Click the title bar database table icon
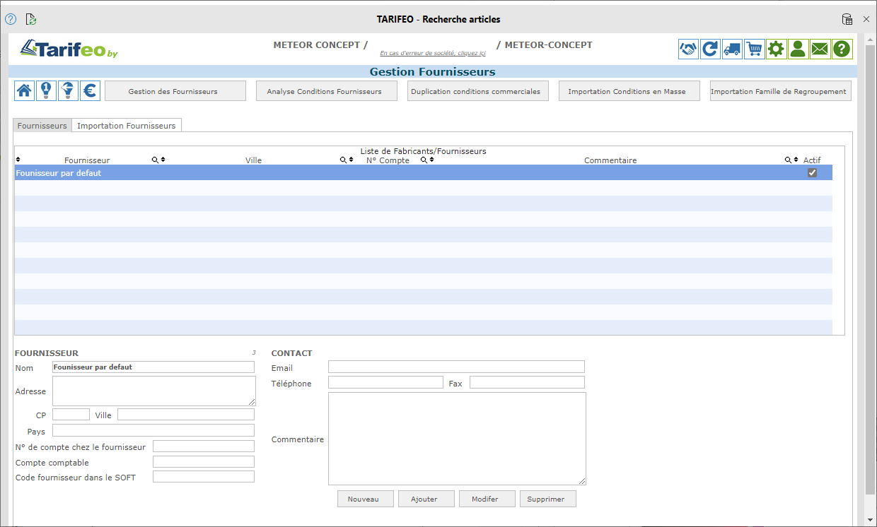 (847, 19)
